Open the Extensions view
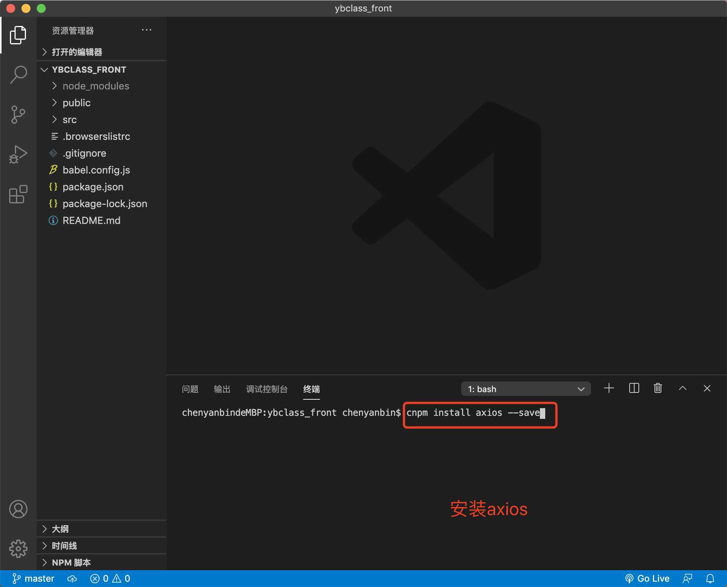Viewport: 727px width, 587px height. pos(18,195)
